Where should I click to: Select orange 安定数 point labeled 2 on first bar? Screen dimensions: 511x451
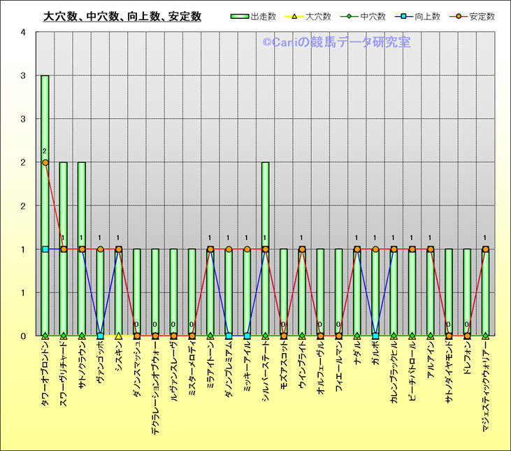pos(45,162)
